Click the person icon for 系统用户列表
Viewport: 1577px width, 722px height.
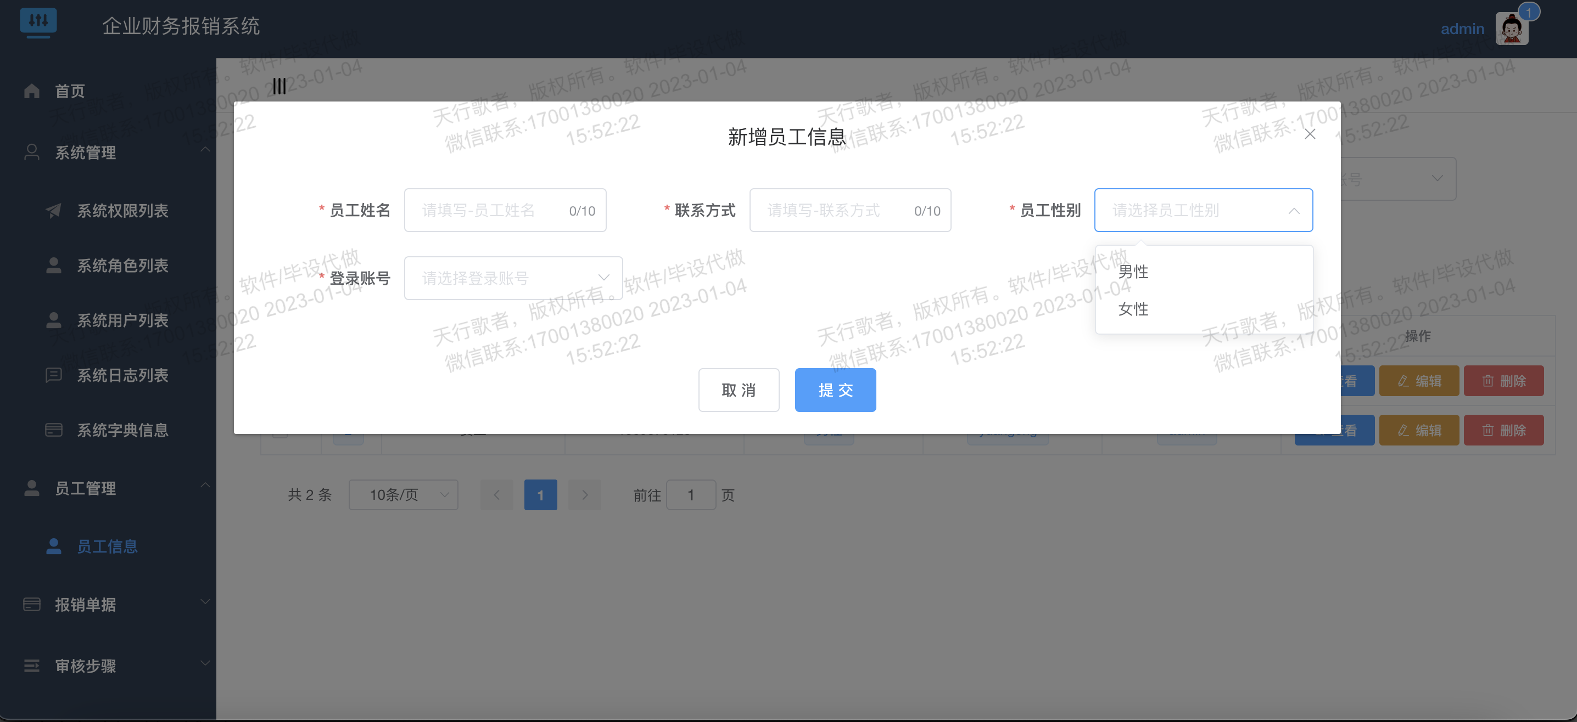(x=54, y=320)
